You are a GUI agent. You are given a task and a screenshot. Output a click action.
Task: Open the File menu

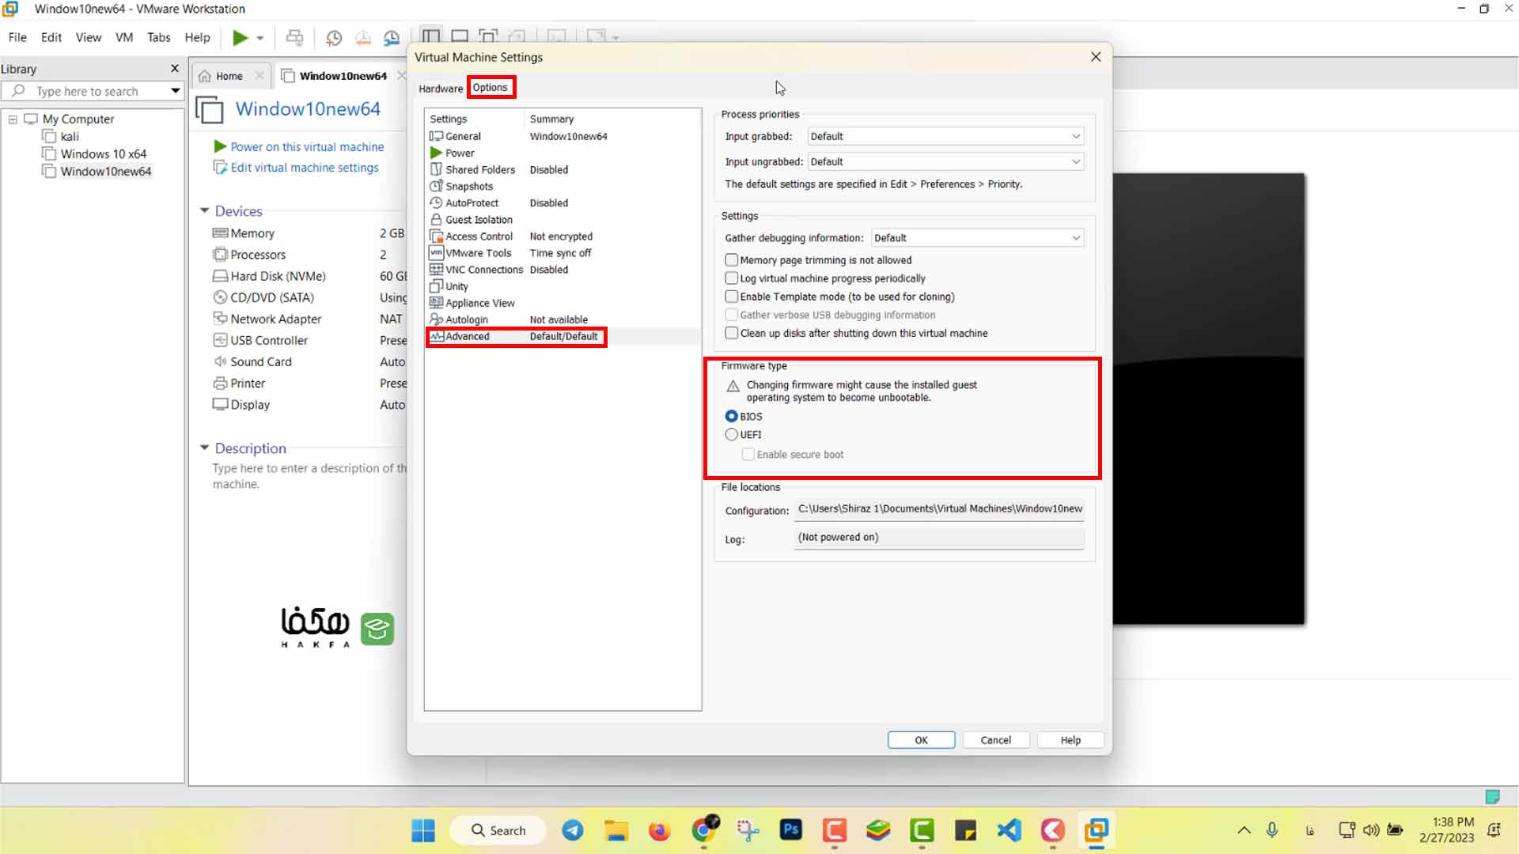coord(17,37)
